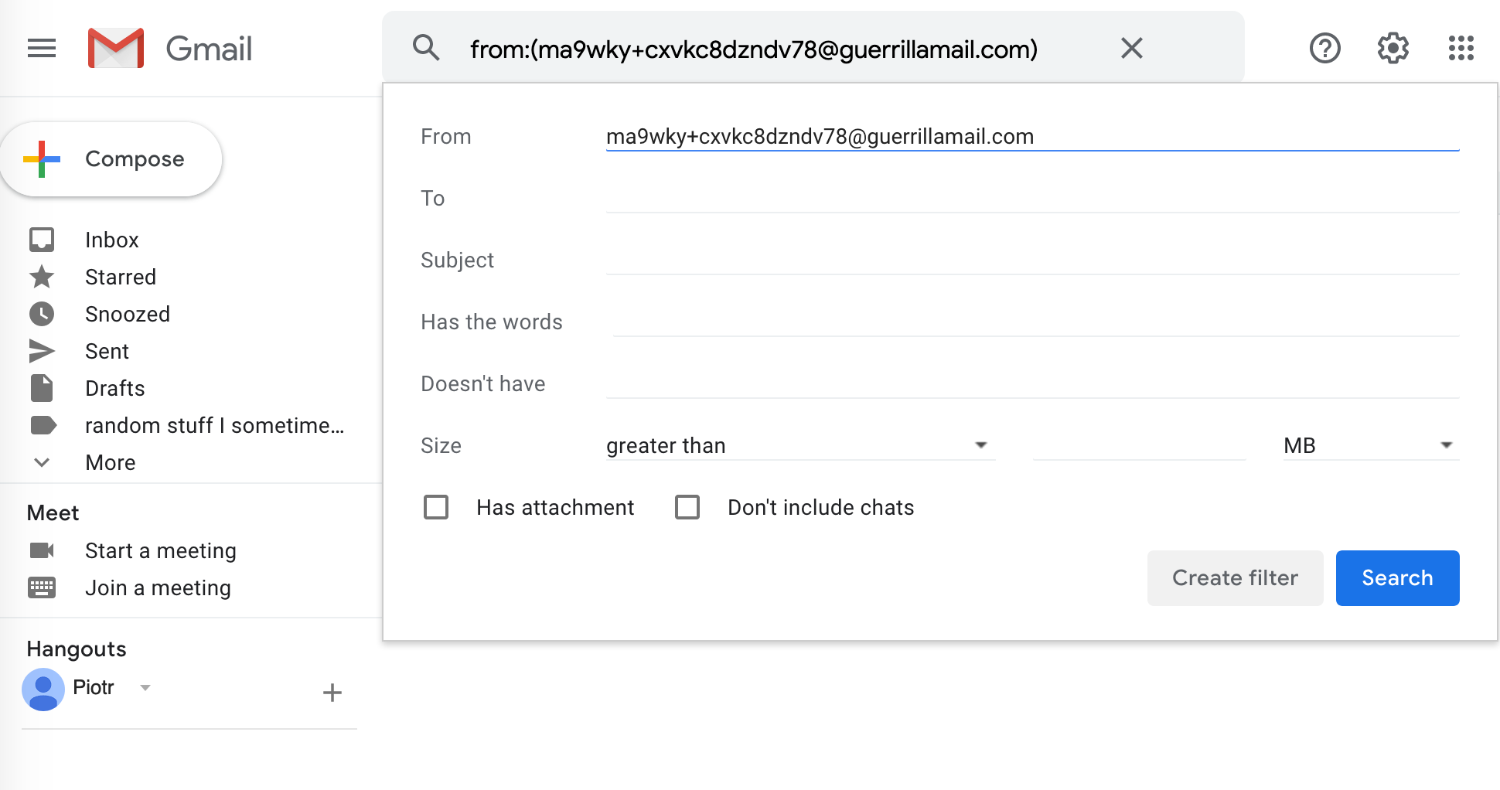Viewport: 1500px width, 790px height.
Task: Click the search magnifier icon
Action: [426, 49]
